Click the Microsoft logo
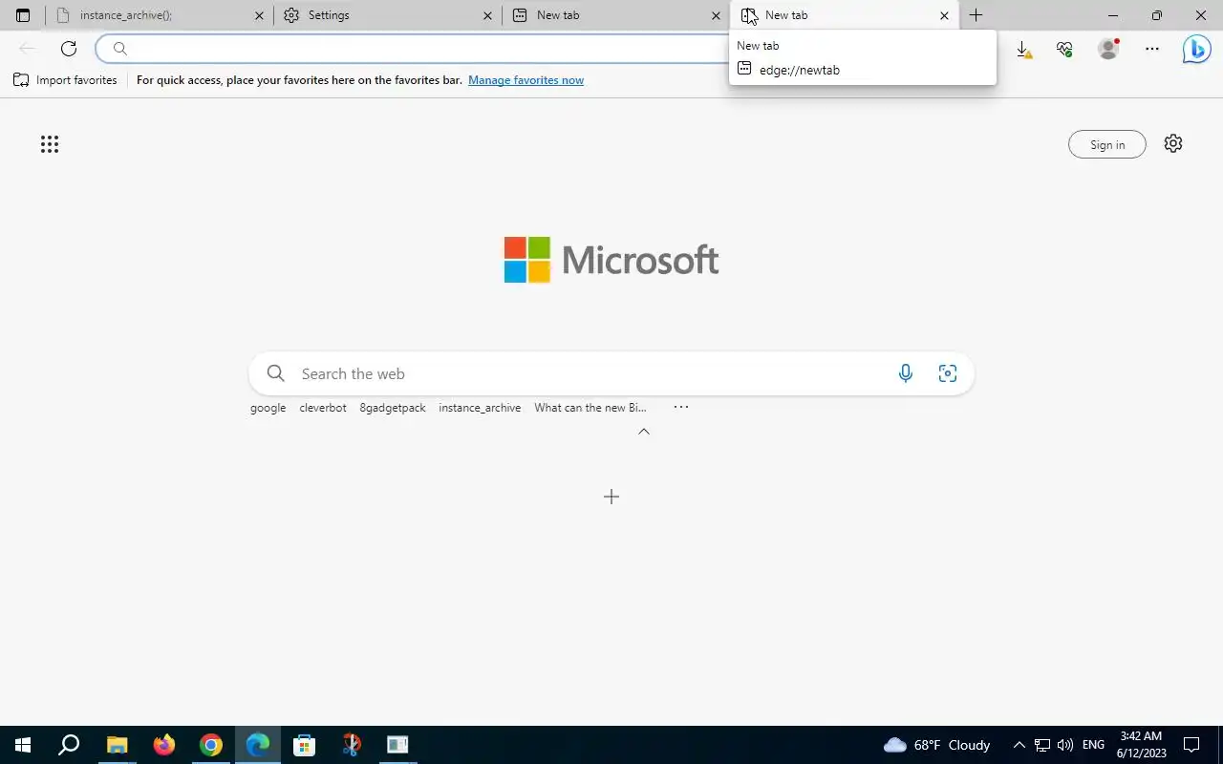This screenshot has width=1223, height=764. coord(611,260)
